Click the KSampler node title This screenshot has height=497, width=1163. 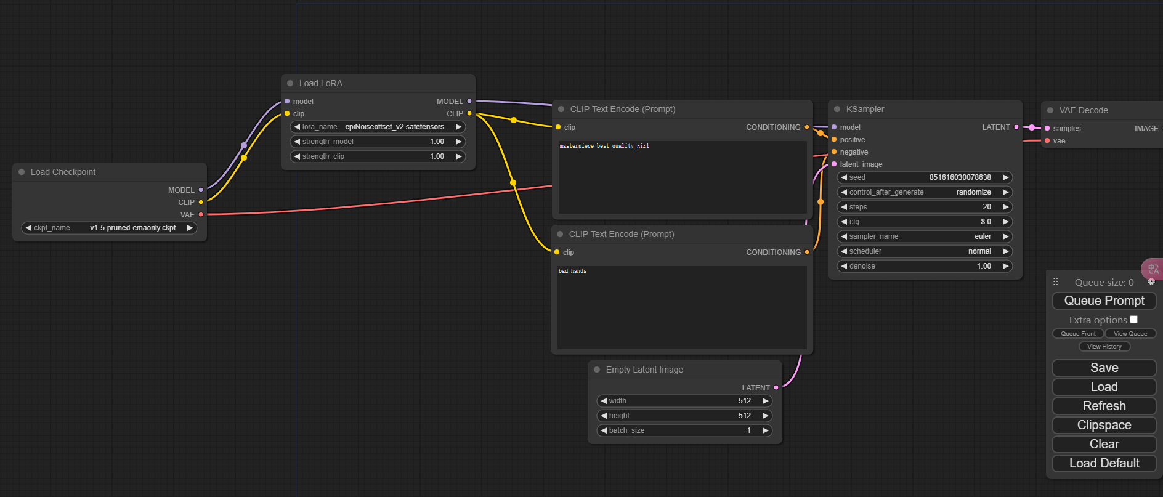pos(865,109)
